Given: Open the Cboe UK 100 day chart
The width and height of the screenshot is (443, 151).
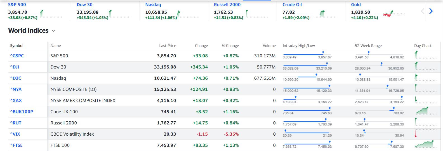Looking at the screenshot, I should pyautogui.click(x=425, y=111).
